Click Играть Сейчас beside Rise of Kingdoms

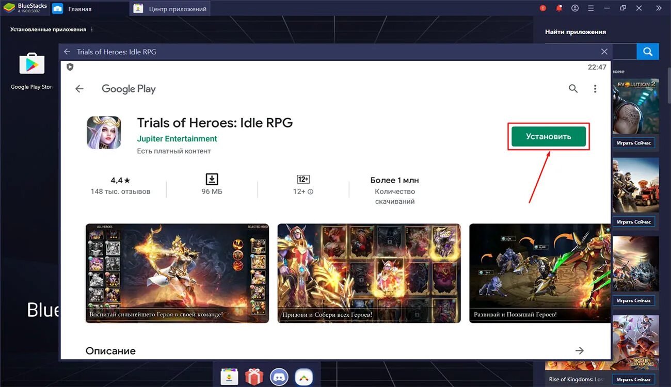tap(634, 380)
